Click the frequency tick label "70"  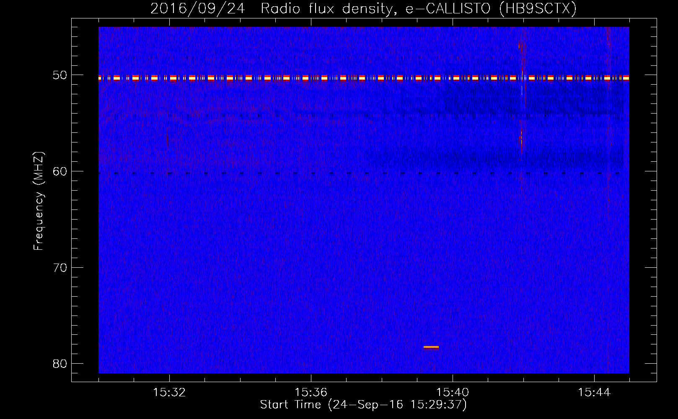click(x=60, y=267)
